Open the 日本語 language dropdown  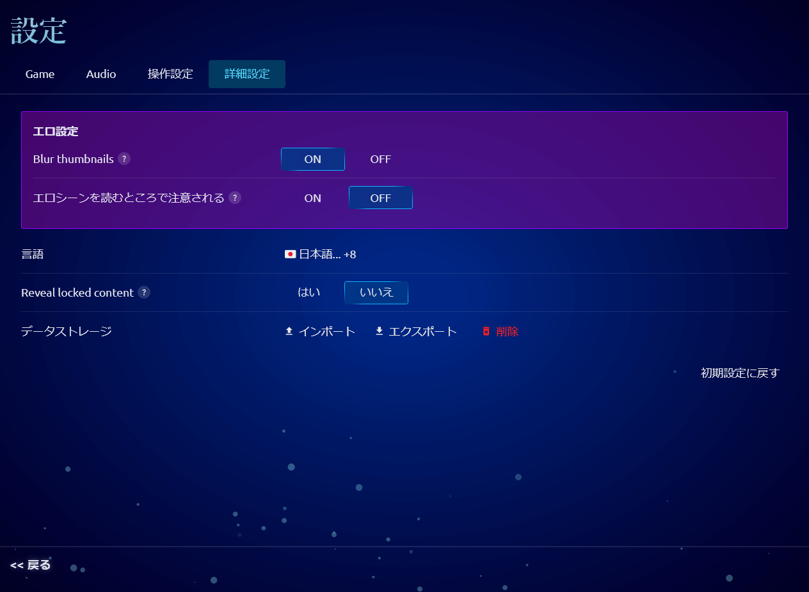click(x=319, y=254)
